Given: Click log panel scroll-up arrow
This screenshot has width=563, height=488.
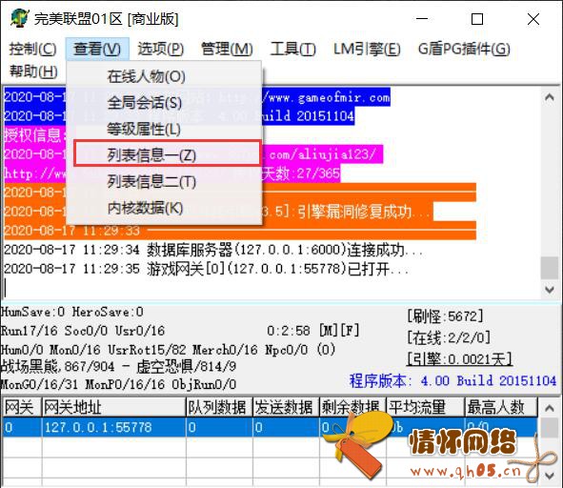Looking at the screenshot, I should (550, 97).
